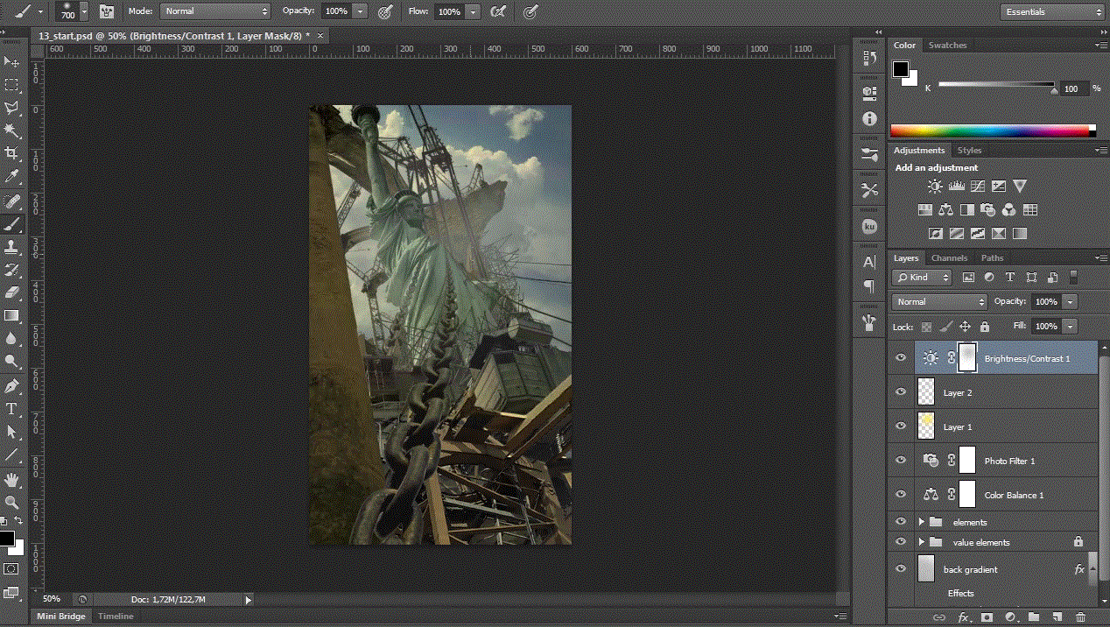Open the layer Opacity dropdown

tap(1071, 301)
